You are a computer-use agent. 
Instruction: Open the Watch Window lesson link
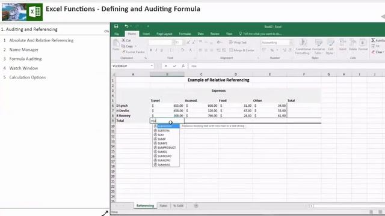click(x=23, y=68)
